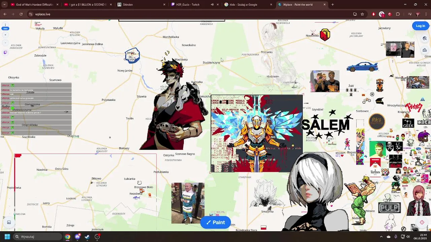Click the Sosnowe Bagno map label
Image resolution: width=431 pixels, height=242 pixels.
(185, 154)
